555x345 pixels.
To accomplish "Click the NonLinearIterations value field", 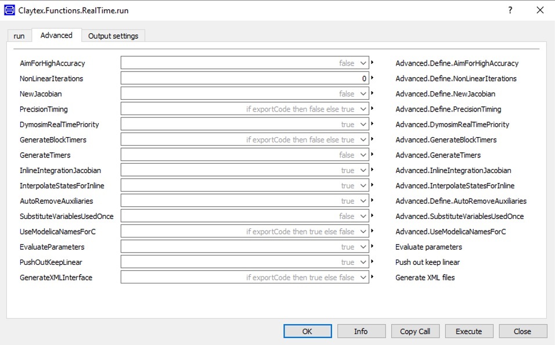I will [x=244, y=78].
